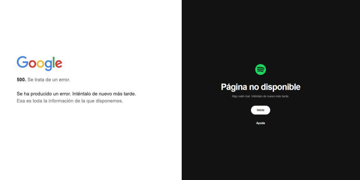360x180 pixels.
Task: Click the 'Se ha producido un error.' sentence
Action: click(44, 94)
